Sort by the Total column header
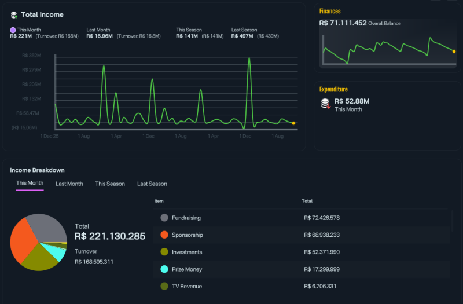The height and width of the screenshot is (304, 463). pyautogui.click(x=307, y=201)
